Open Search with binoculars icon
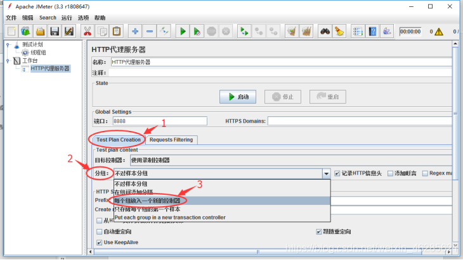Screen dimensions: 463x260 325,31
